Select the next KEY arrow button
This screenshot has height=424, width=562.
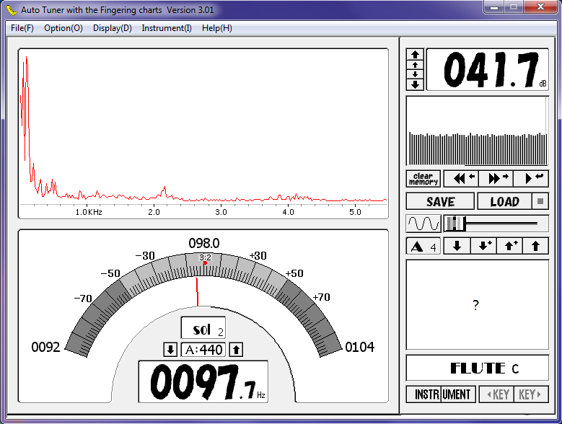(530, 394)
